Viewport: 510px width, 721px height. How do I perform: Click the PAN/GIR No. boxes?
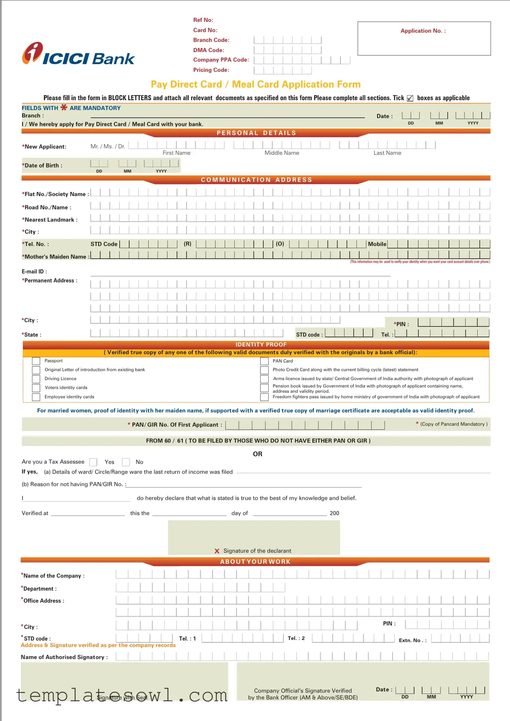[x=305, y=425]
